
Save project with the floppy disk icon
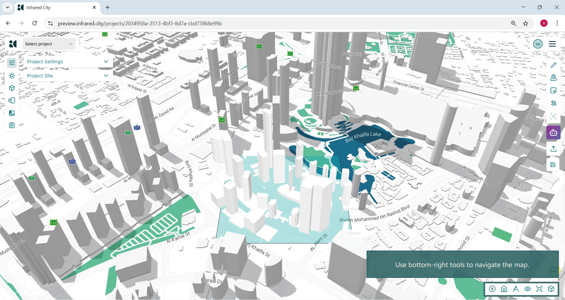553,165
